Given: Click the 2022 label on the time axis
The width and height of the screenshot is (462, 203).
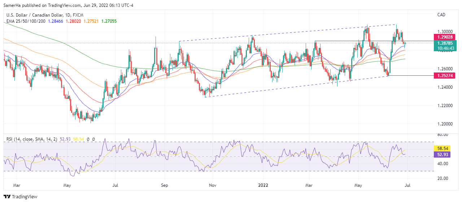Looking at the screenshot, I should click(263, 186).
